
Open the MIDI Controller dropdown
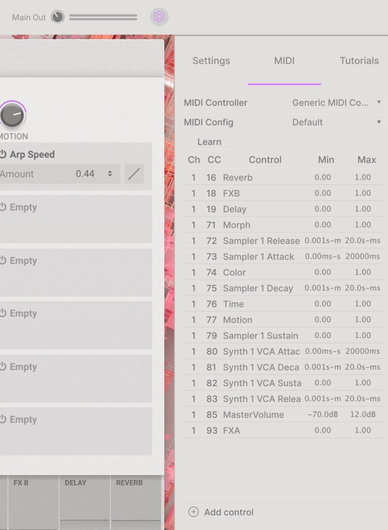point(337,102)
